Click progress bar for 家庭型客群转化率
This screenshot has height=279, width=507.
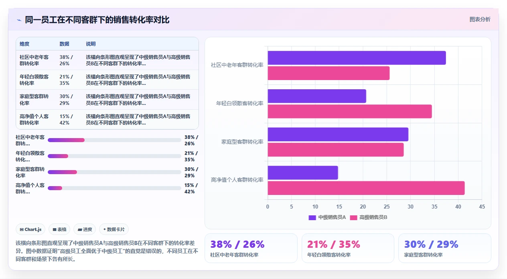114,172
